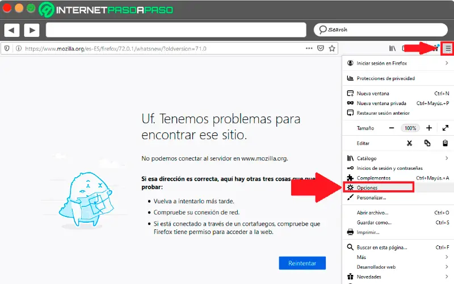
Task: Open Protecciones de privacidad menu item
Action: coord(398,78)
